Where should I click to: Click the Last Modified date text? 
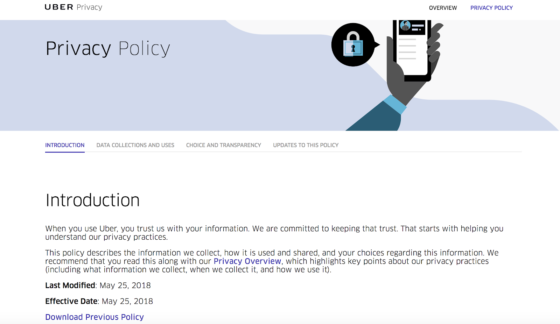point(98,286)
